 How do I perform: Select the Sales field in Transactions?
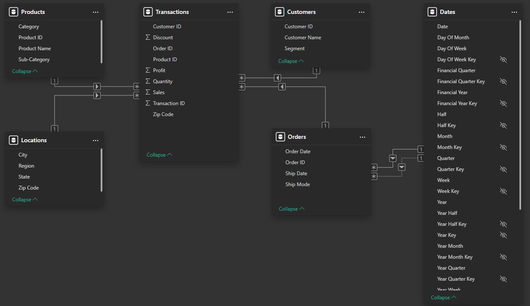coord(159,92)
